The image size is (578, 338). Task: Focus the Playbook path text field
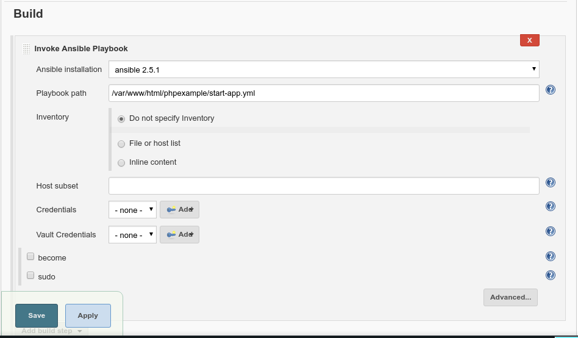[x=324, y=93]
